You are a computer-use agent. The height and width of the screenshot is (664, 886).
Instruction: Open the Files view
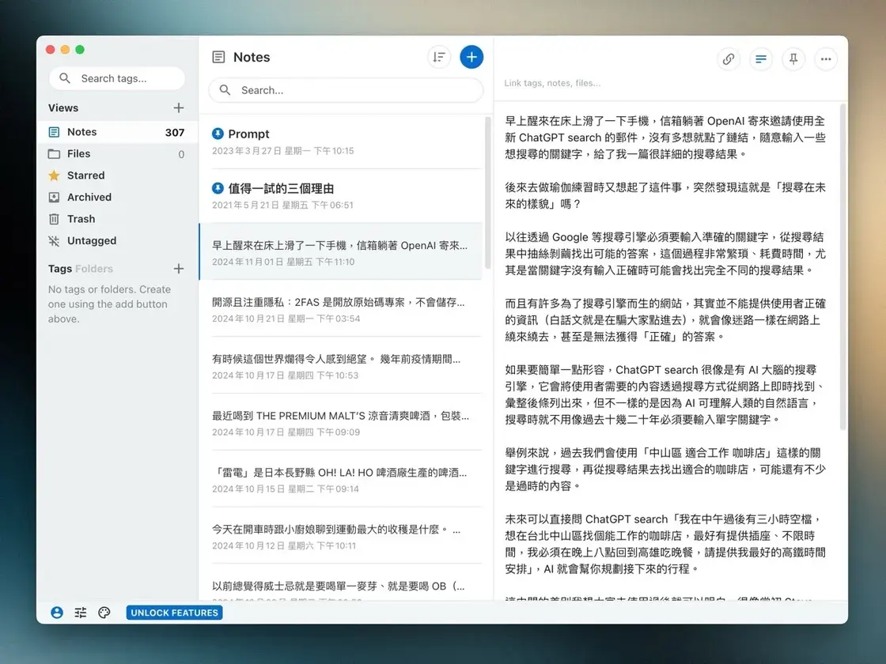click(x=118, y=153)
